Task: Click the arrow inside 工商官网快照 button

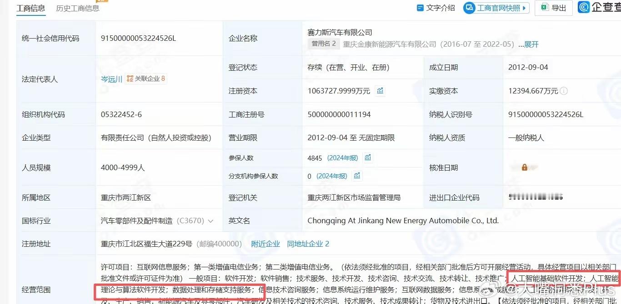Action: 524,7
